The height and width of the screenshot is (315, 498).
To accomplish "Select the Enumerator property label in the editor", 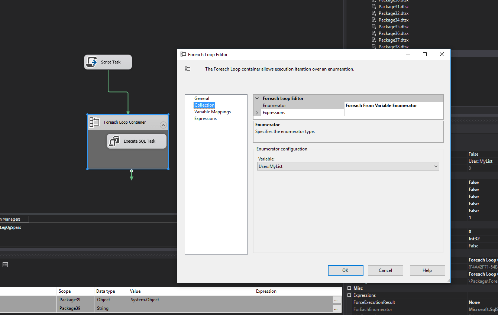I will pos(274,105).
